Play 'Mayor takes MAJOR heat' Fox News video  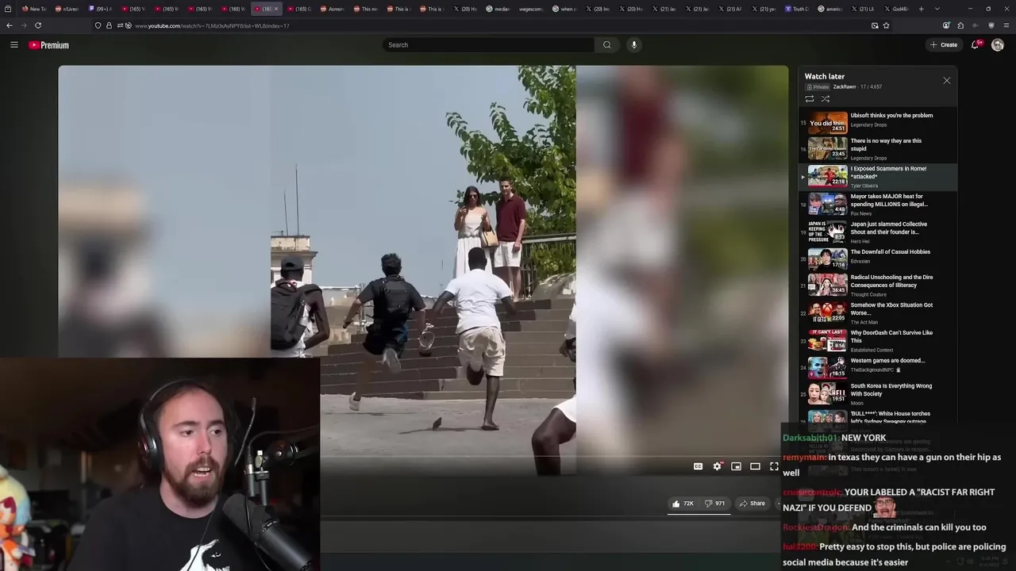click(877, 204)
